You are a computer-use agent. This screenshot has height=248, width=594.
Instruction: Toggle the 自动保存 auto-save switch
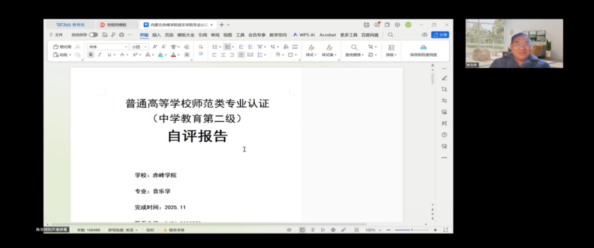[93, 35]
